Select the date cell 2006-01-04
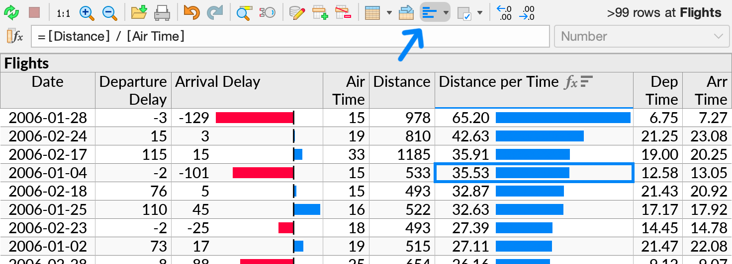 48,173
